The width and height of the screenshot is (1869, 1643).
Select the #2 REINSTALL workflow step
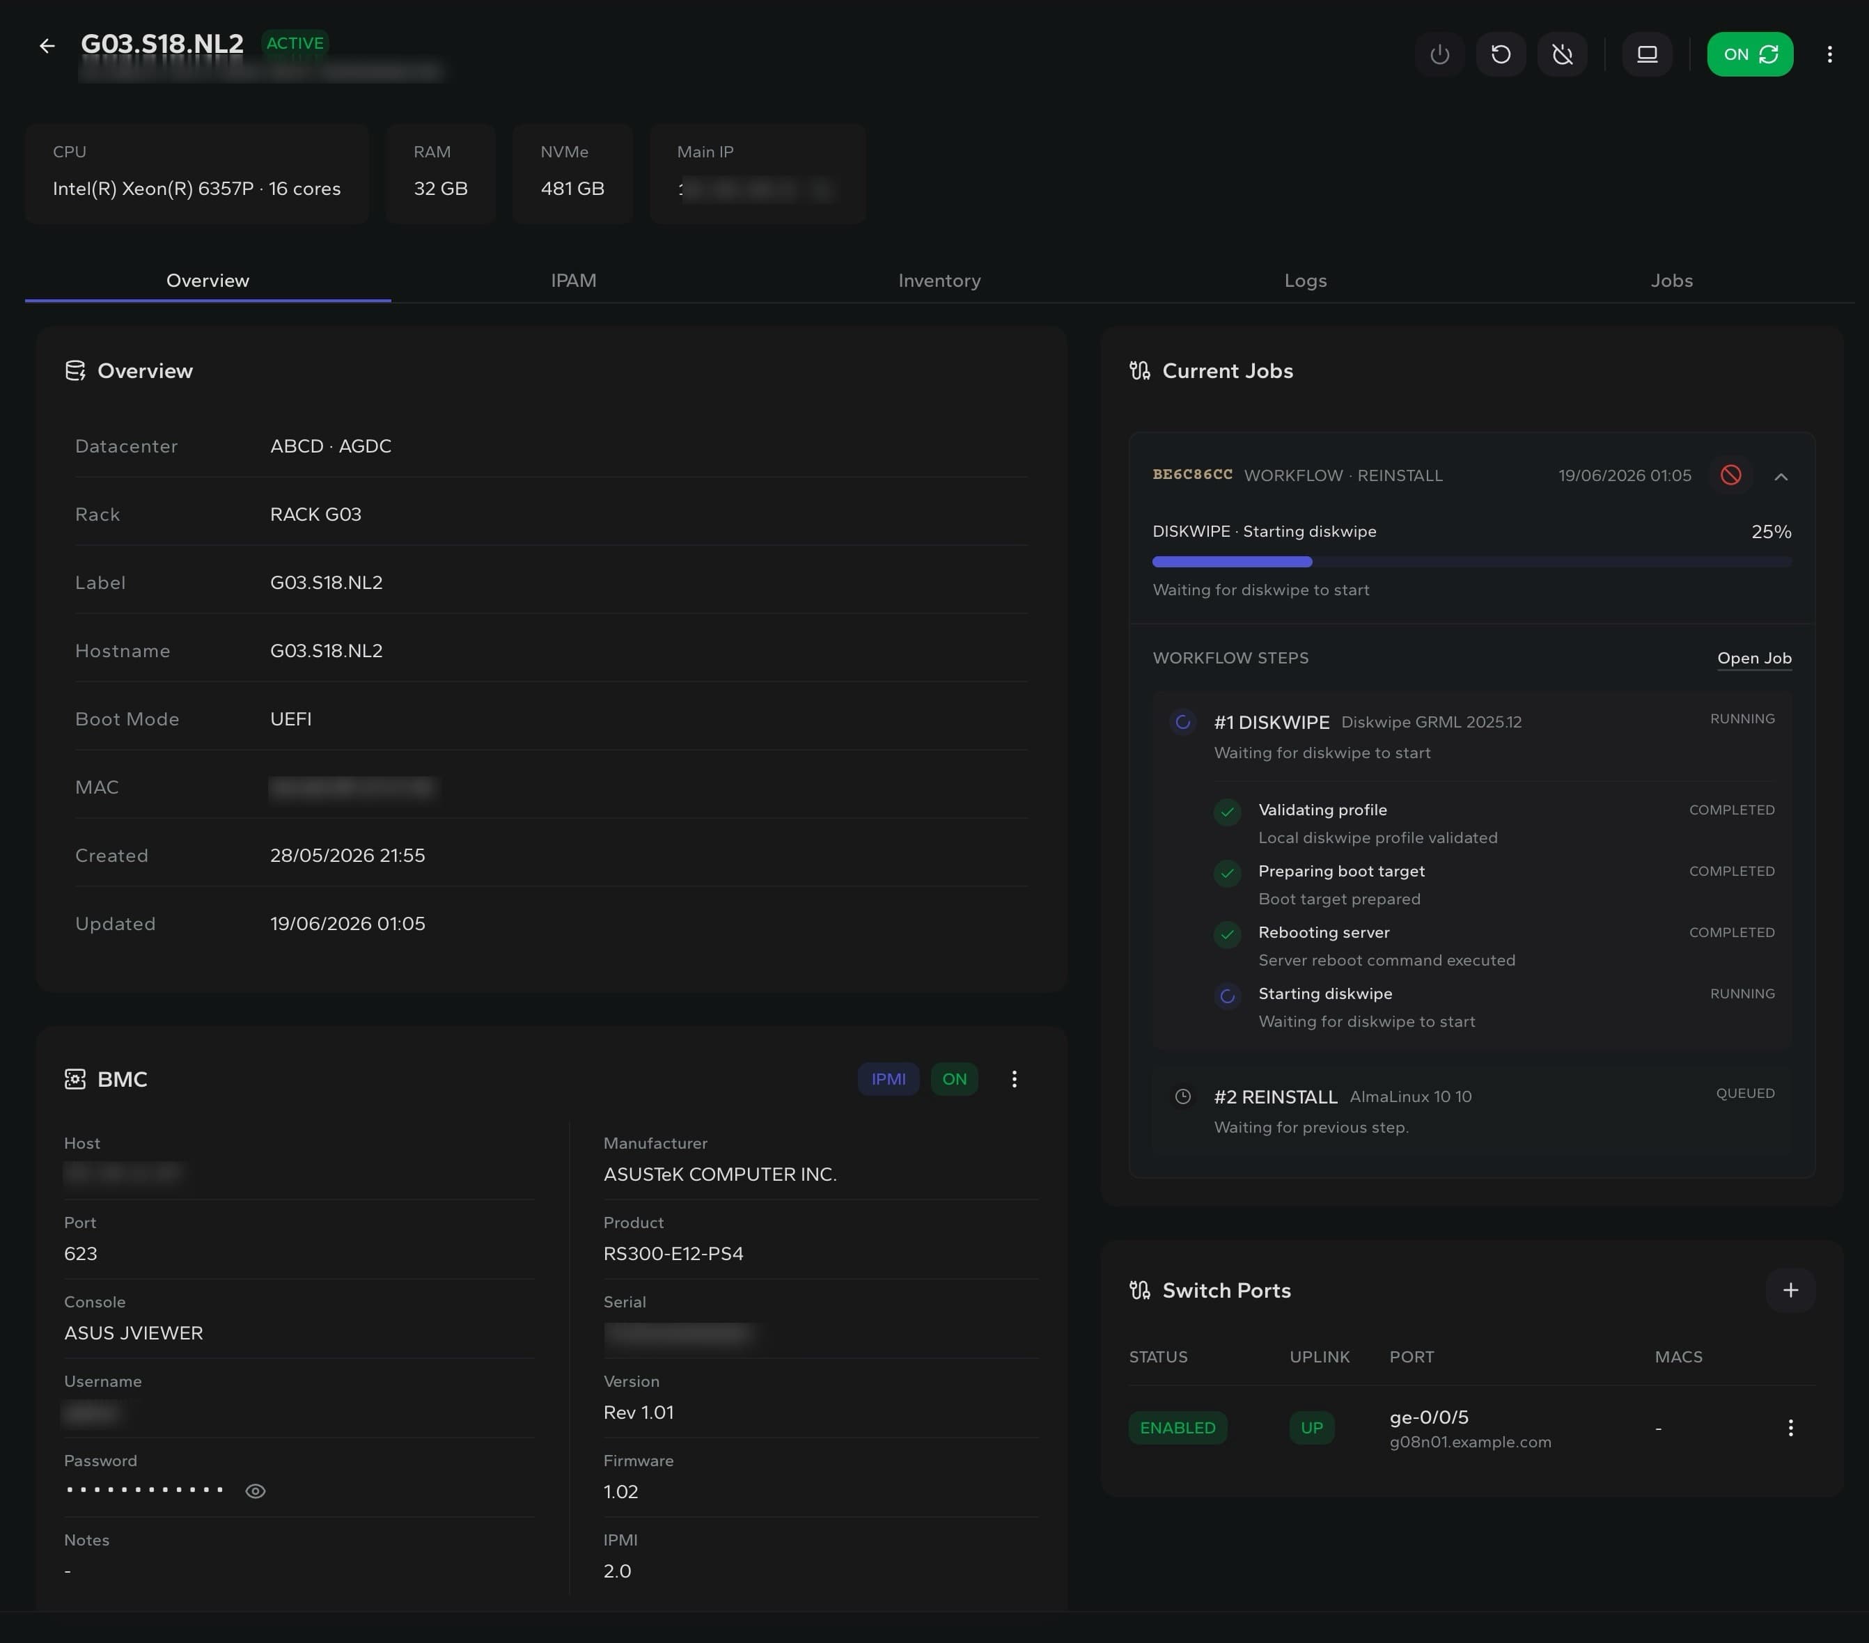coord(1471,1111)
